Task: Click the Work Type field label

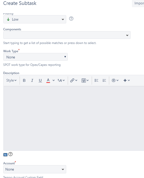Action: (11, 51)
